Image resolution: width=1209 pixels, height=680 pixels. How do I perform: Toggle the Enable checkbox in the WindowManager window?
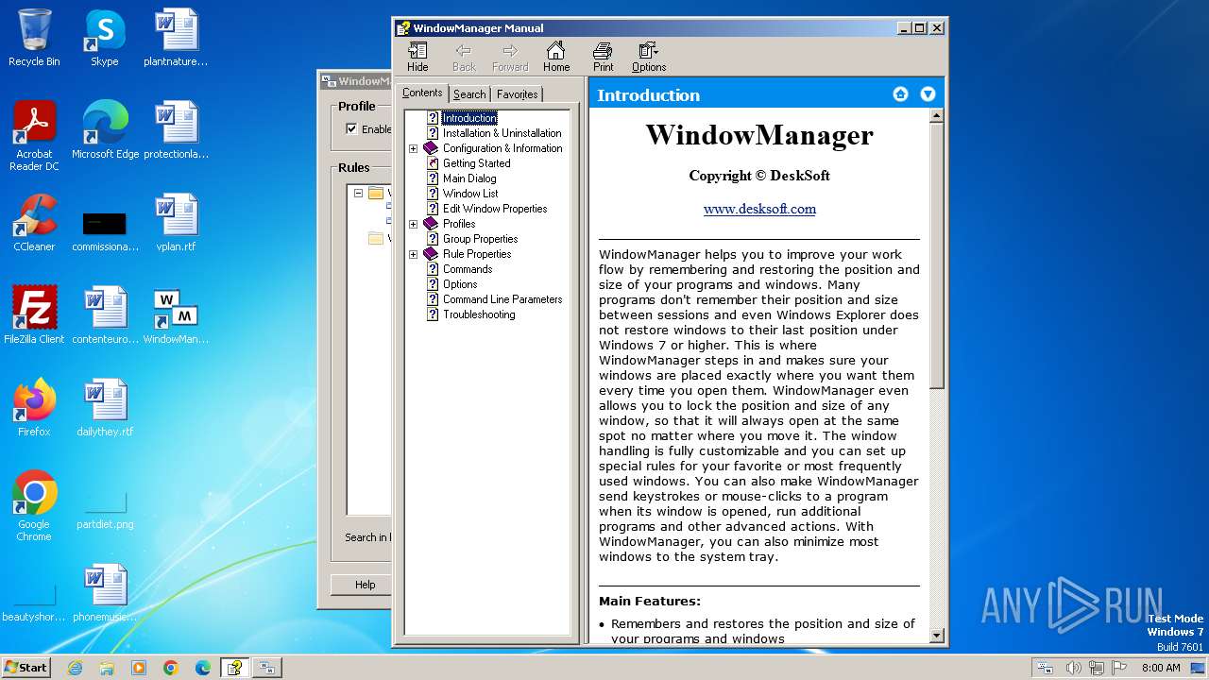(351, 129)
